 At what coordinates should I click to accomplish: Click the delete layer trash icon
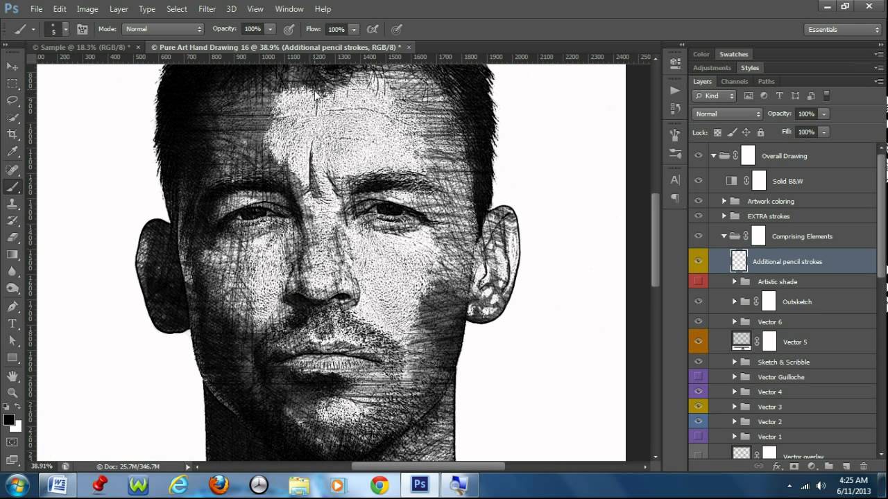[x=863, y=466]
